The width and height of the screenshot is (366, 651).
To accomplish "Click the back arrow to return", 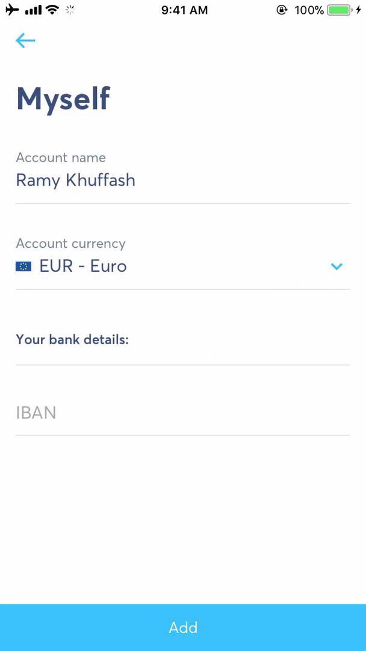I will (x=25, y=40).
